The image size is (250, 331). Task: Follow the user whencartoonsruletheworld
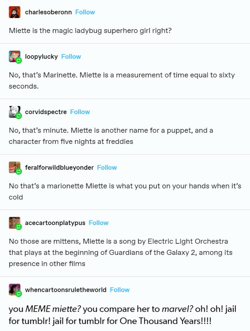tap(120, 289)
